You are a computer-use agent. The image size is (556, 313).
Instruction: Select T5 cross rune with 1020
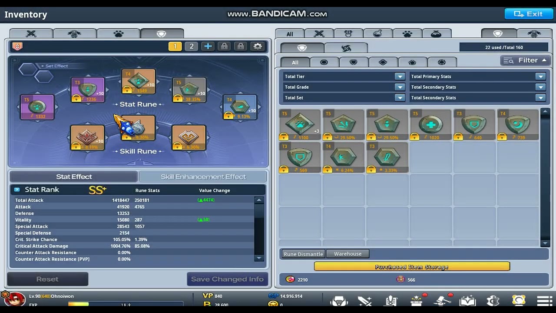430,125
